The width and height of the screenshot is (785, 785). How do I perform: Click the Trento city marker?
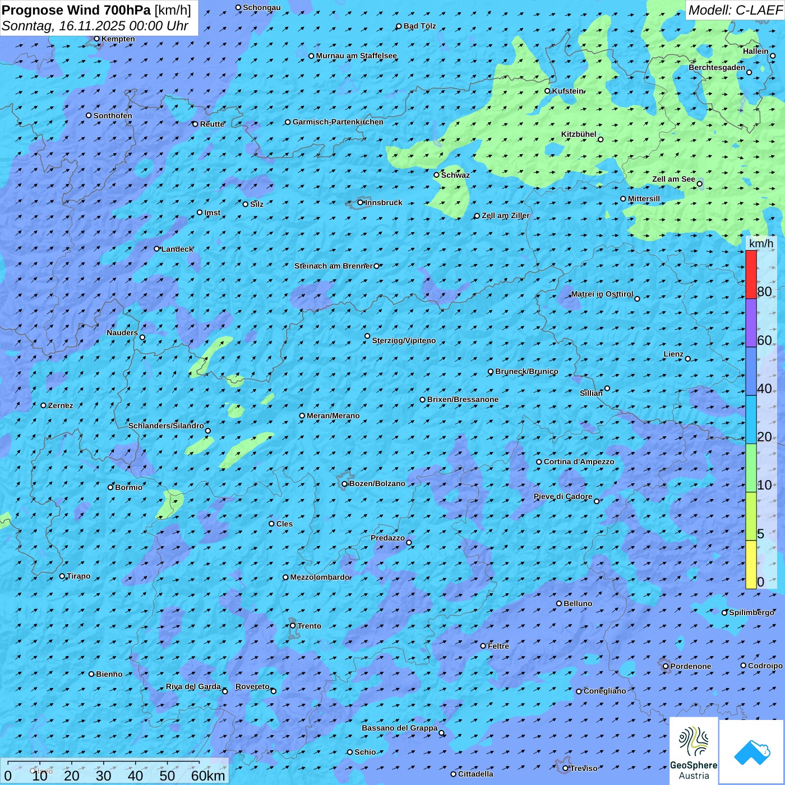[293, 626]
